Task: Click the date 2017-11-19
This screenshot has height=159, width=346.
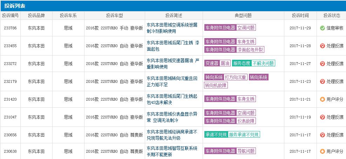Action: [x=300, y=117]
